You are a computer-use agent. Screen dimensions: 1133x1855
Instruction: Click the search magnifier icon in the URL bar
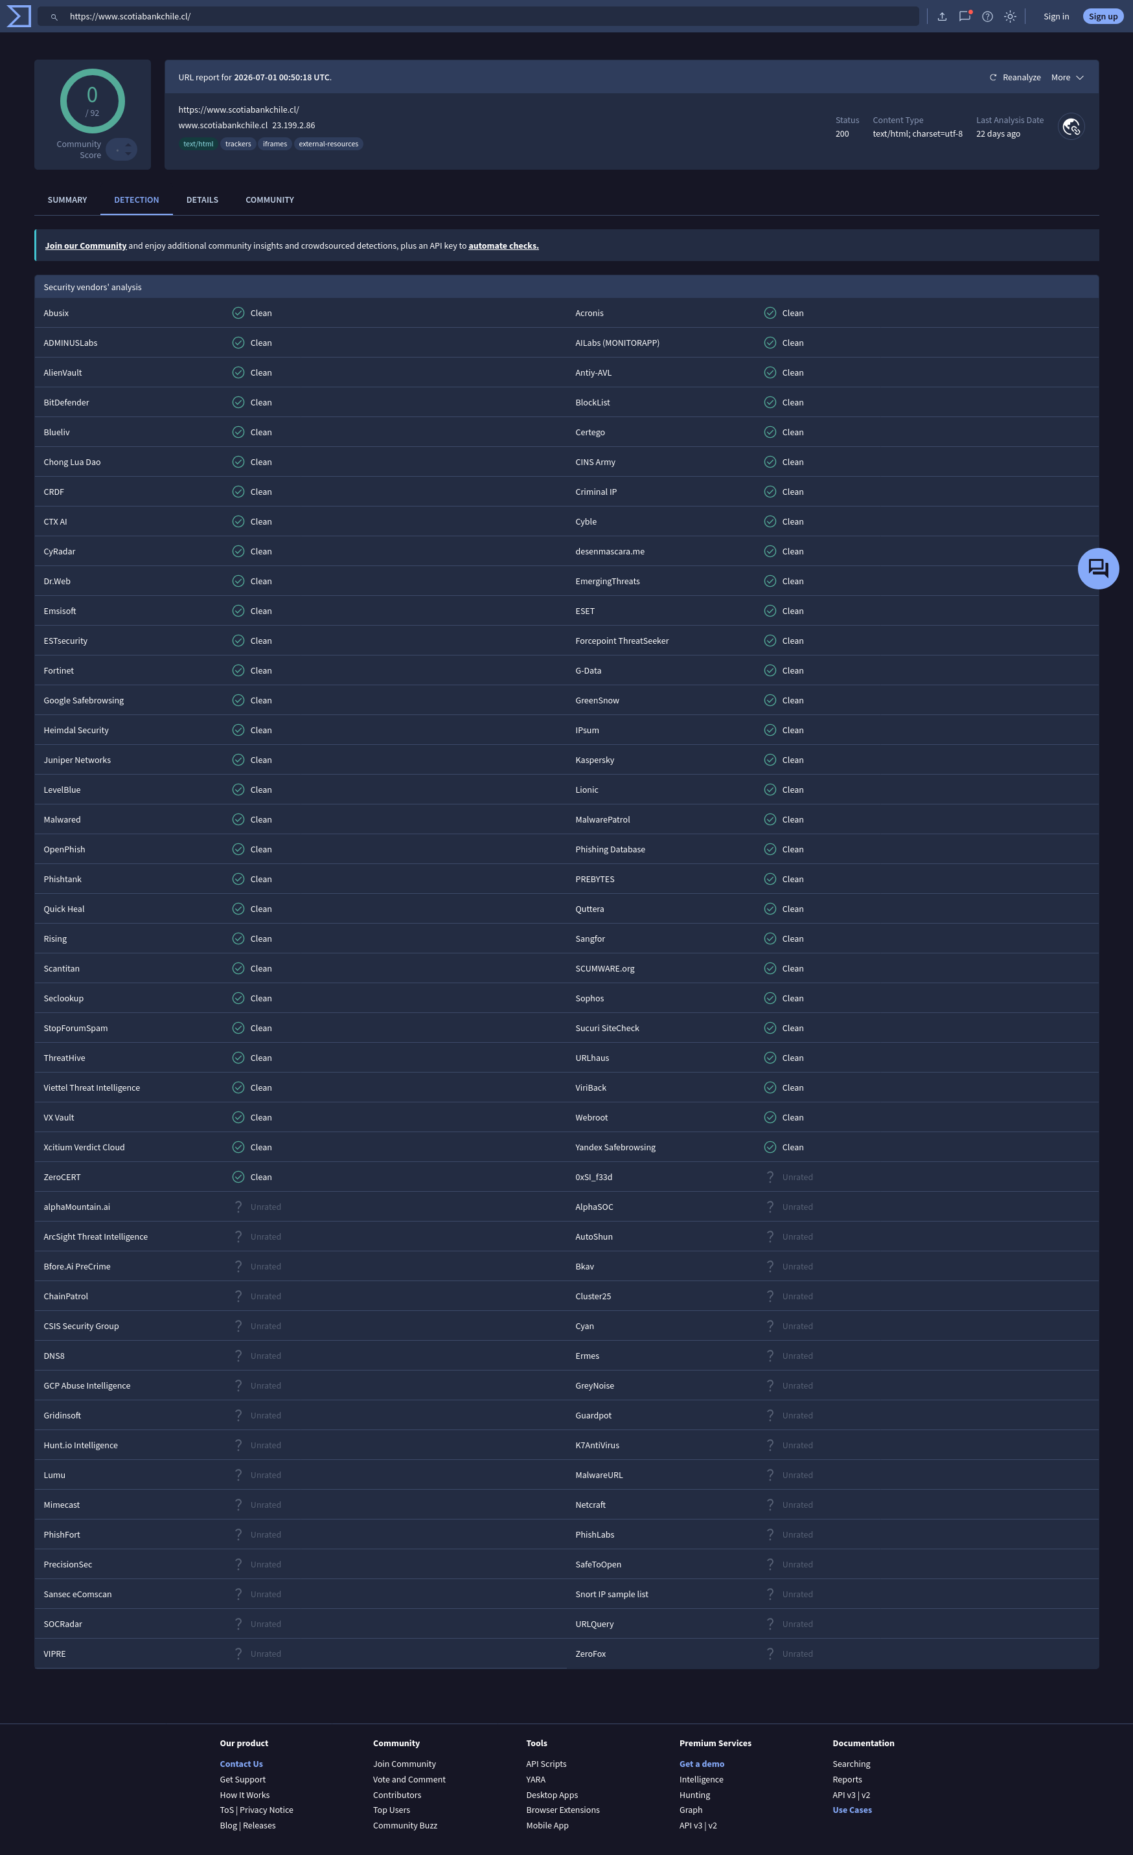pyautogui.click(x=54, y=17)
